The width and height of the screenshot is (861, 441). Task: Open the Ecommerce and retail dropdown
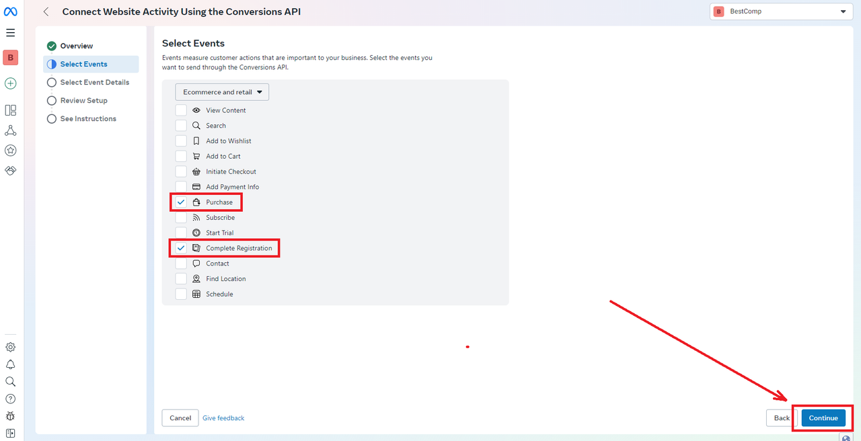(222, 92)
